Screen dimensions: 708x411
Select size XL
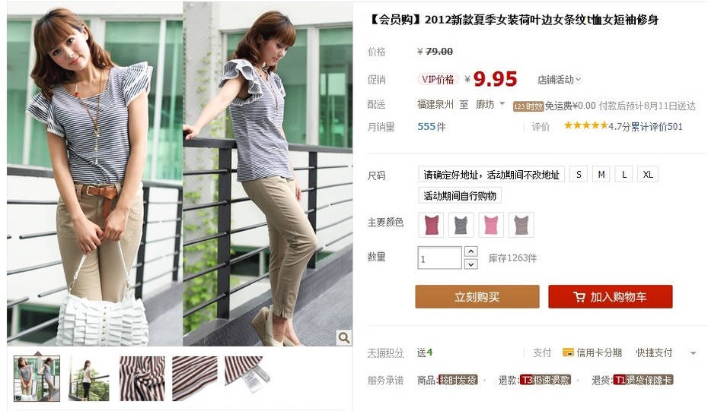coord(648,175)
